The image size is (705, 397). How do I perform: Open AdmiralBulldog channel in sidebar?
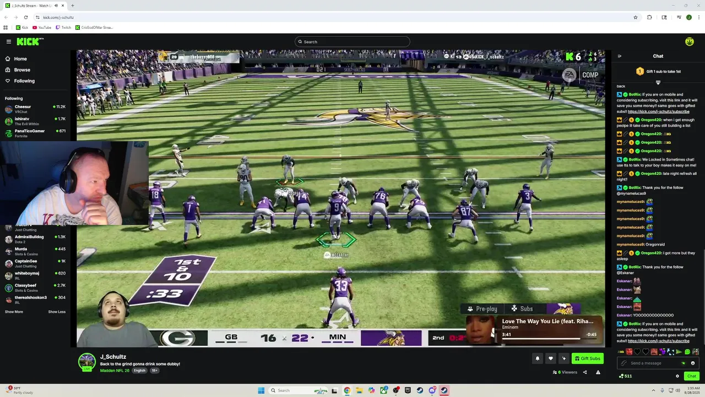tap(34, 239)
